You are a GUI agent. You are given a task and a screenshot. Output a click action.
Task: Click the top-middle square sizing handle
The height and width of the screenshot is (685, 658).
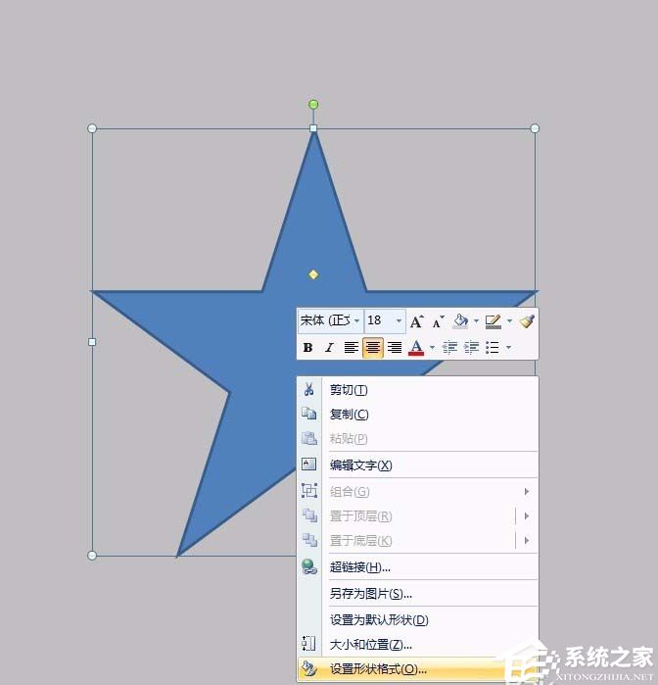pyautogui.click(x=313, y=128)
